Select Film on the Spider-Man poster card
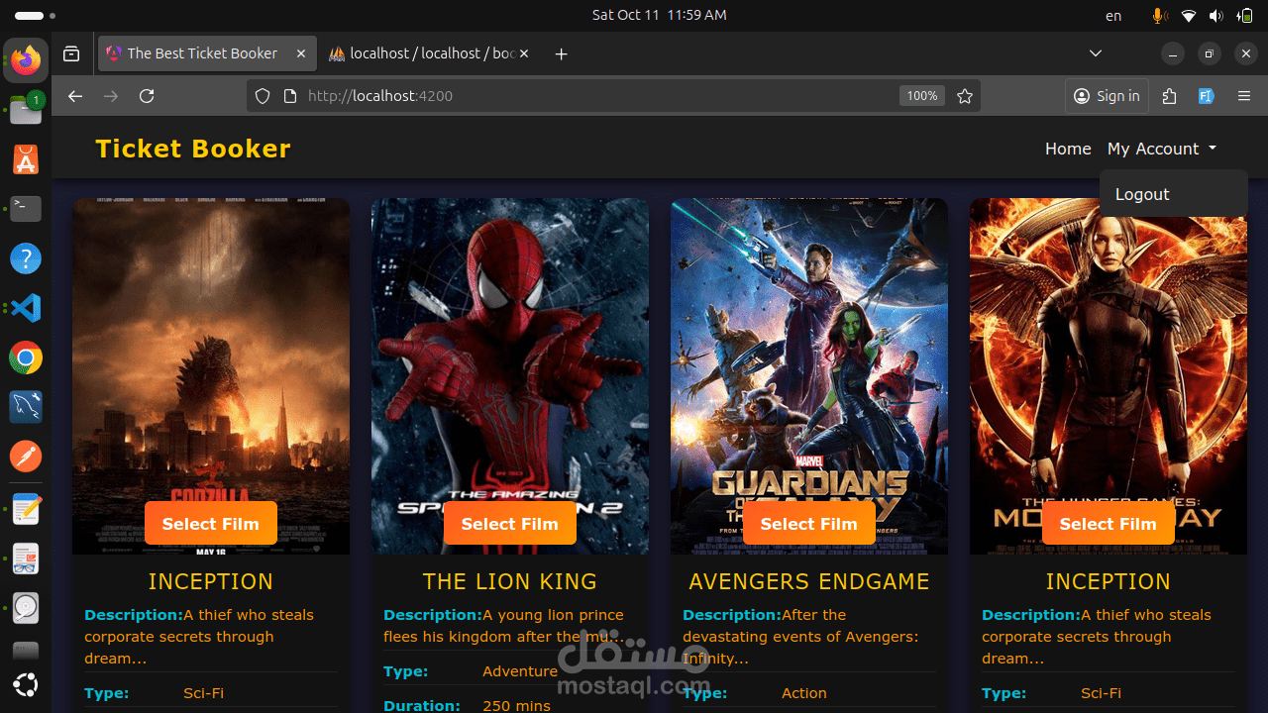Screen dimensions: 1268x713 pyautogui.click(x=510, y=524)
